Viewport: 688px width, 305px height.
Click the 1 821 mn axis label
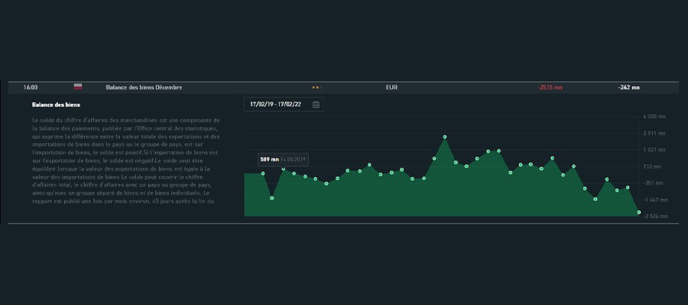pos(654,150)
